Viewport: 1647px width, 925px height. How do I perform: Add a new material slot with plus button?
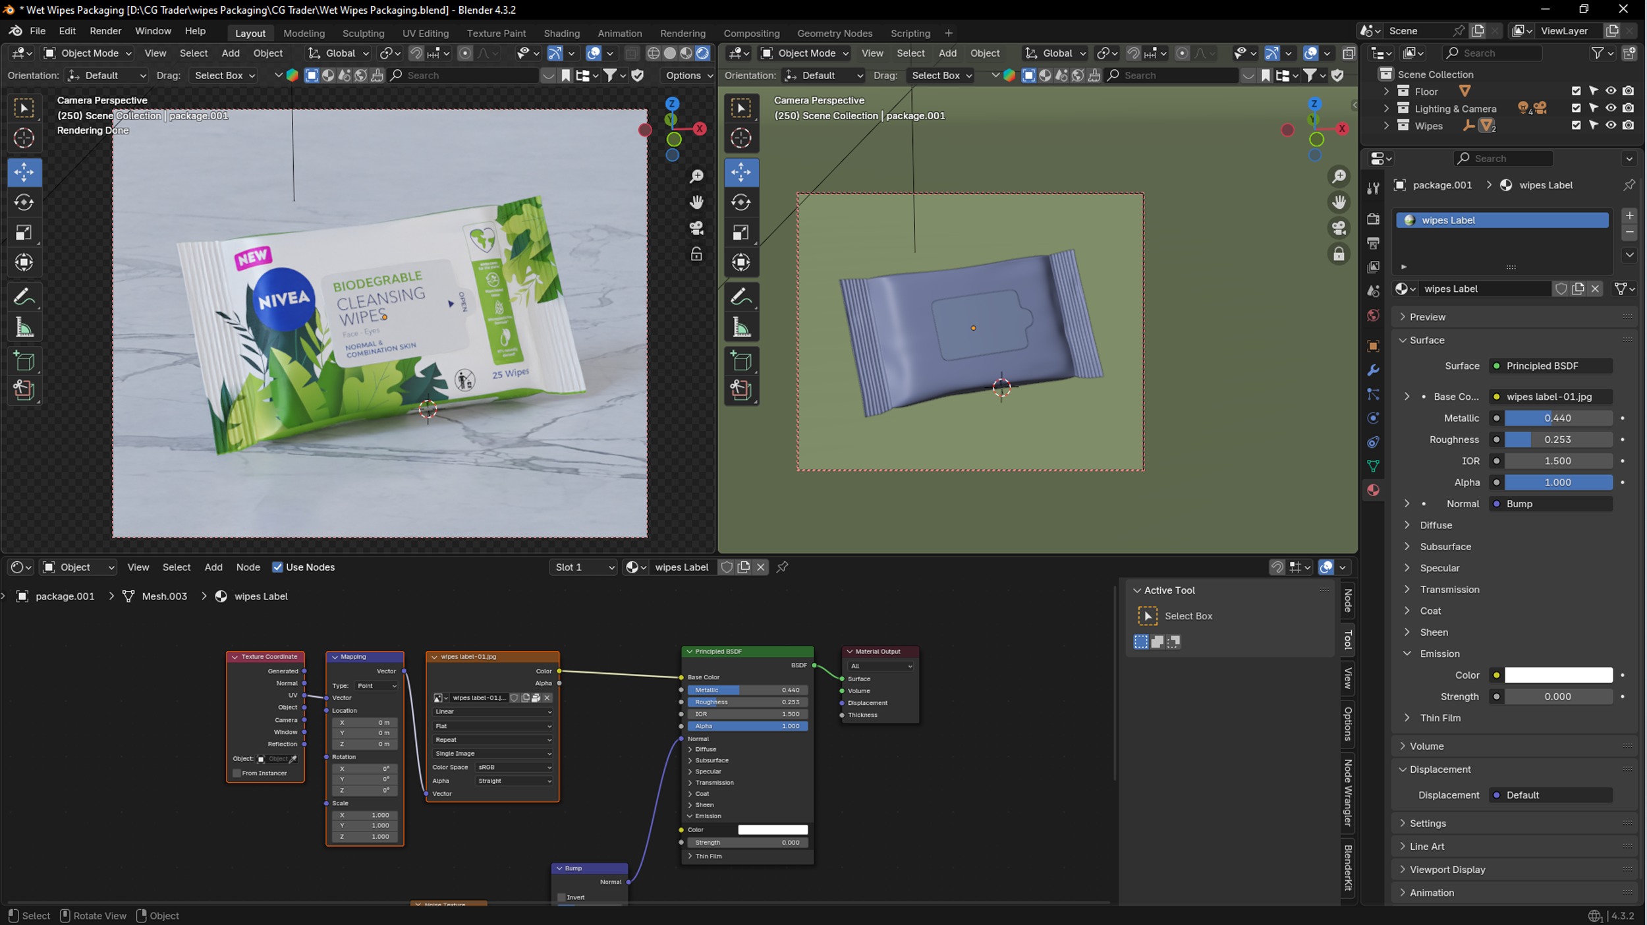tap(1629, 215)
